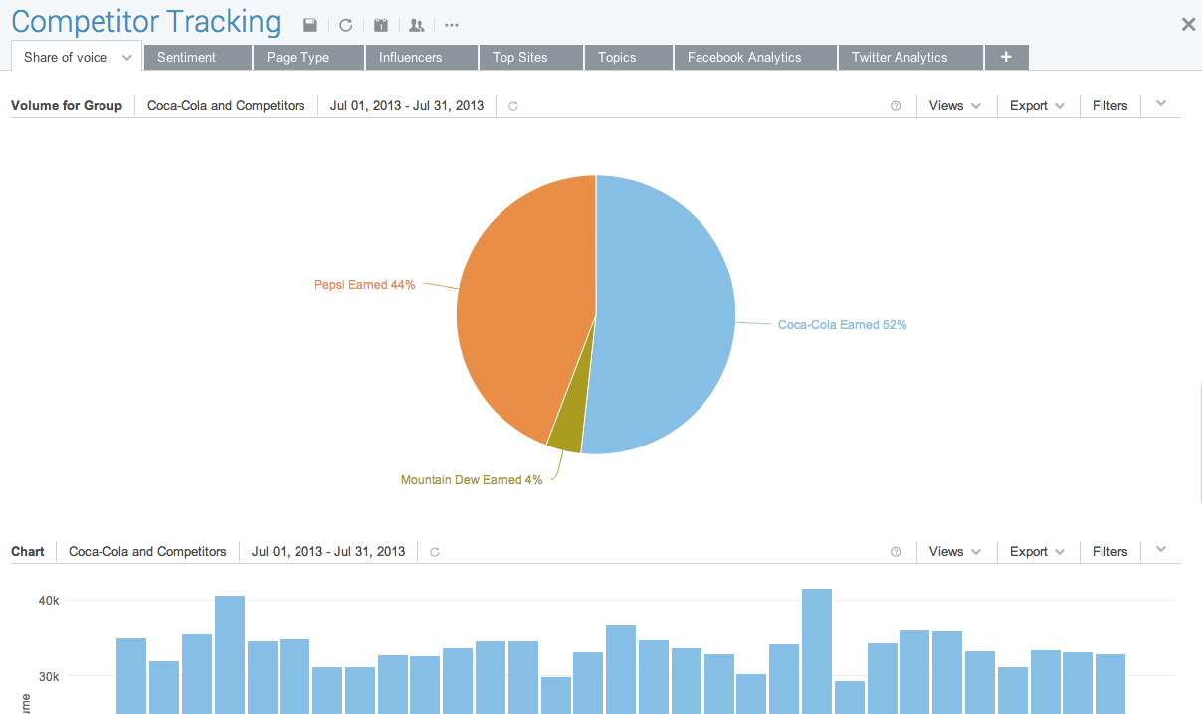Click the "Coca-Cola Earned 52%" label
This screenshot has height=714, width=1202.
[x=842, y=325]
